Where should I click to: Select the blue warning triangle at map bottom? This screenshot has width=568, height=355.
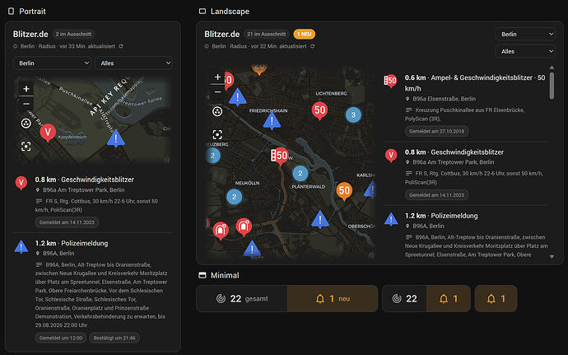(x=252, y=249)
